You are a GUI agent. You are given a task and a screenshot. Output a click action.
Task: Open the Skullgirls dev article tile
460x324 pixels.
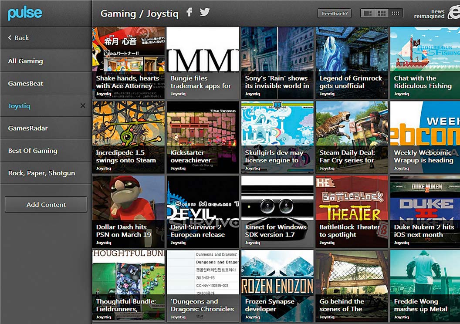(x=277, y=137)
